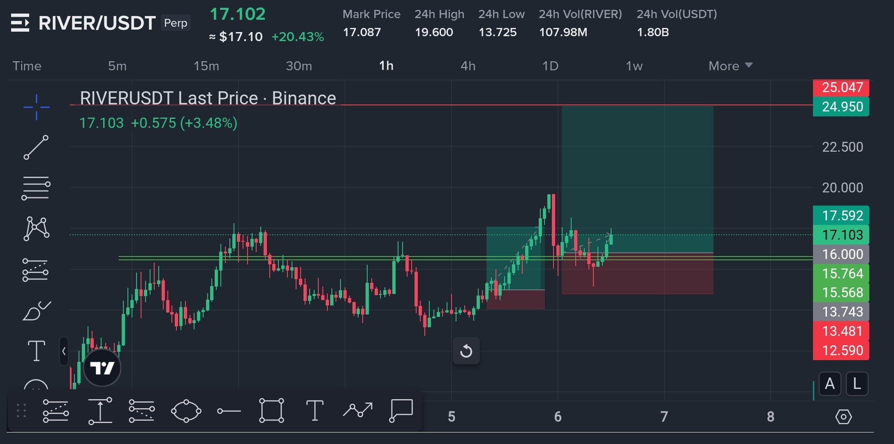894x444 pixels.
Task: Click the 15.568 green line label
Action: pos(841,292)
